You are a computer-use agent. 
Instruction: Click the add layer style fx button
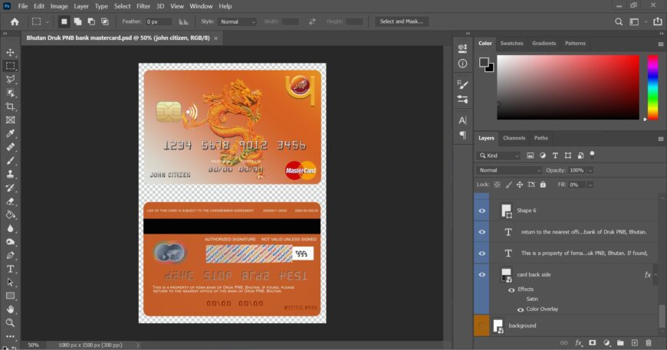pos(578,343)
